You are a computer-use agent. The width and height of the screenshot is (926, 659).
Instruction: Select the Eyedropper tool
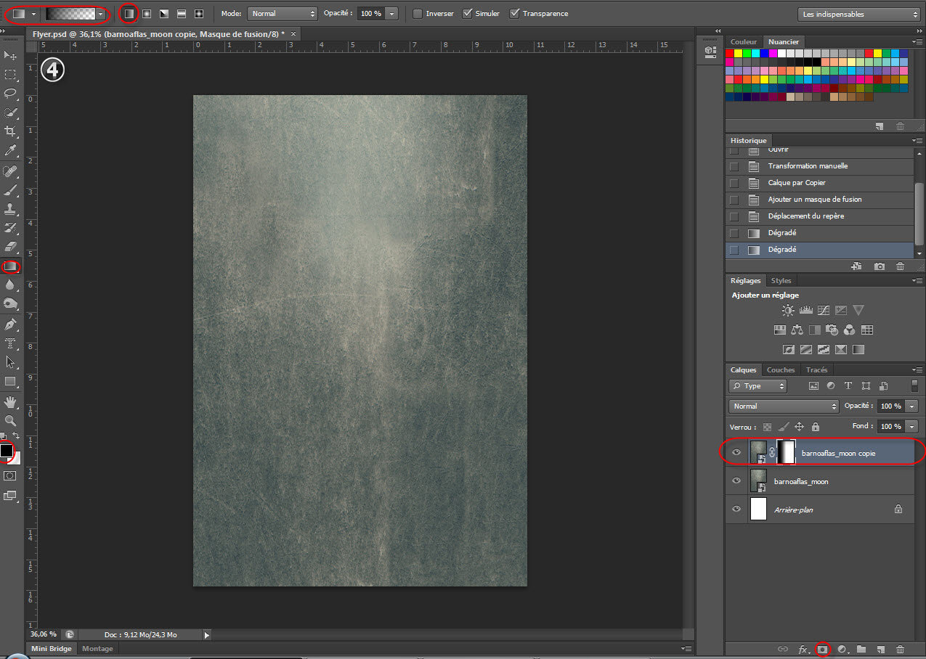pyautogui.click(x=11, y=151)
